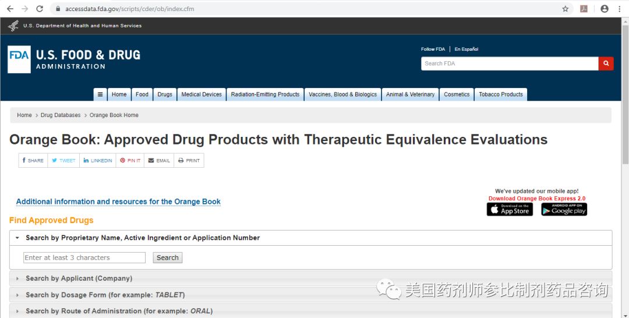Click Orange Book Home breadcrumb
Viewport: 629px width, 318px height.
pos(114,115)
